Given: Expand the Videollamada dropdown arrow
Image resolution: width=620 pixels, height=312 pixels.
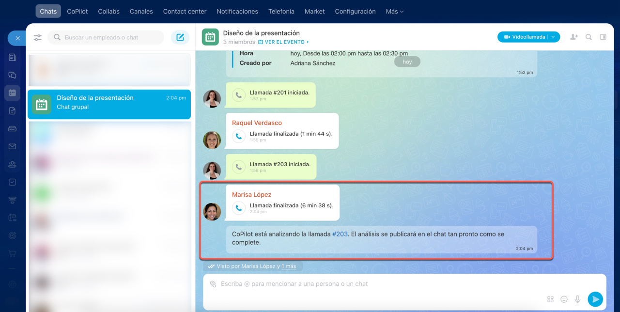Looking at the screenshot, I should [554, 37].
